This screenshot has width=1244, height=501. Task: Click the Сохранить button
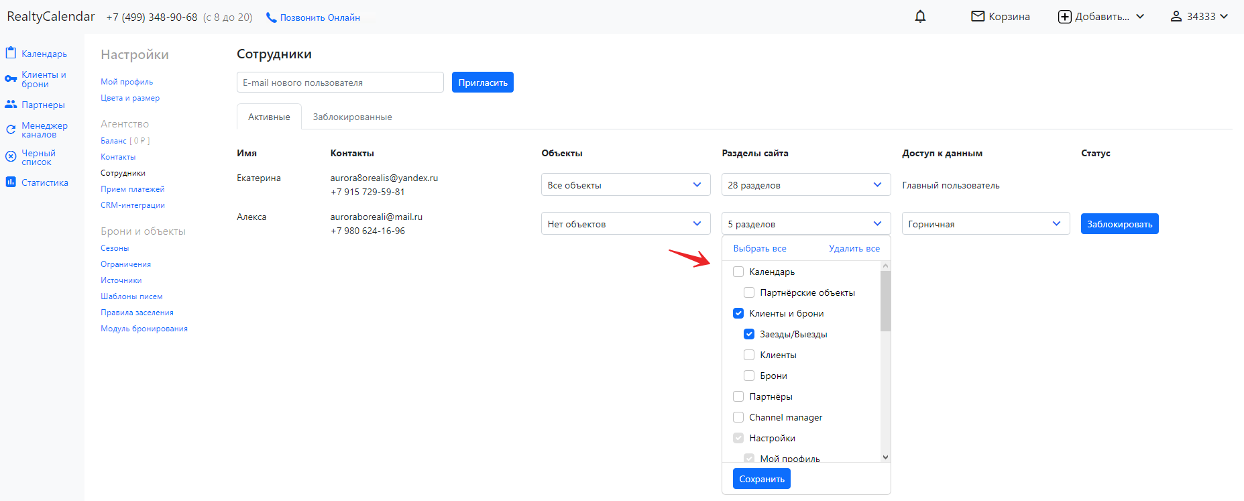pos(761,479)
